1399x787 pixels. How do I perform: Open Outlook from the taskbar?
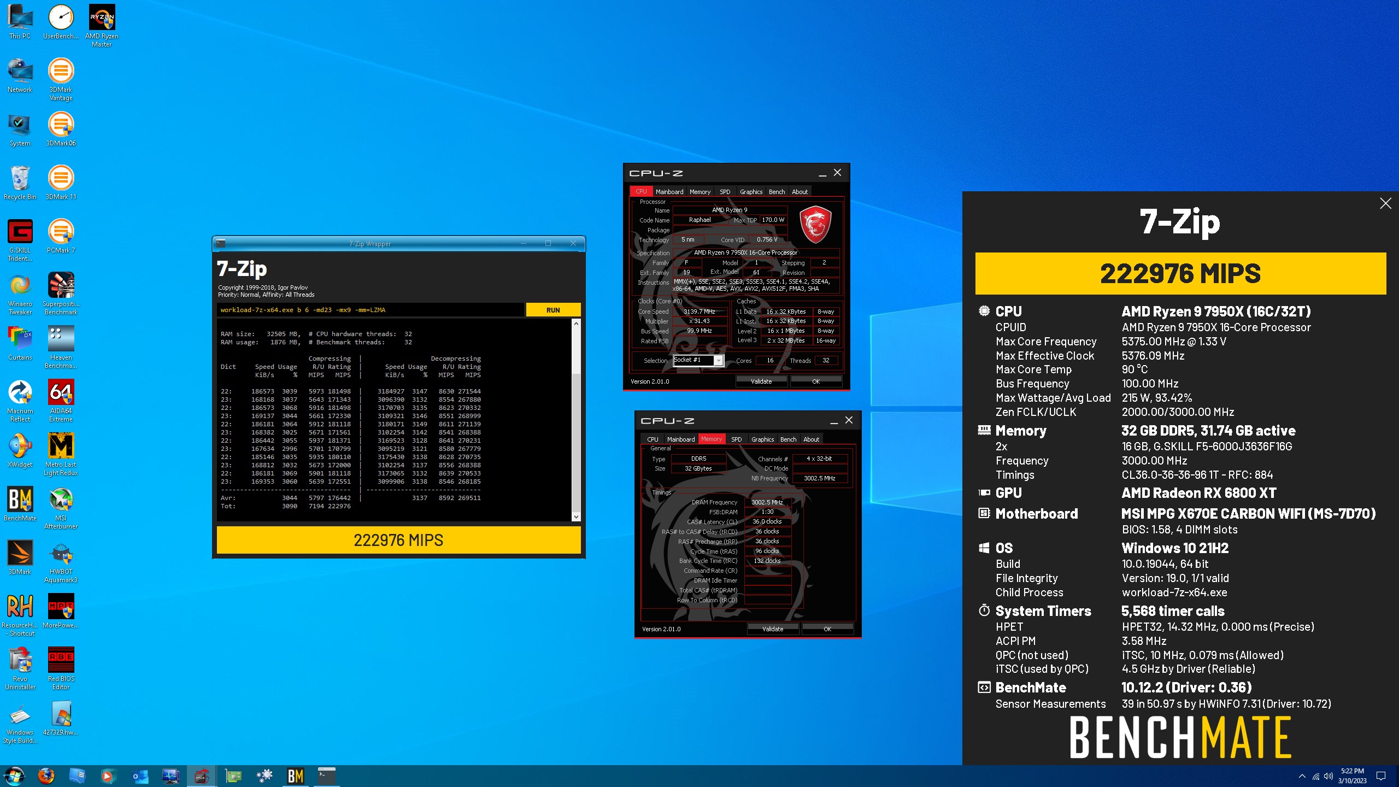(x=140, y=776)
